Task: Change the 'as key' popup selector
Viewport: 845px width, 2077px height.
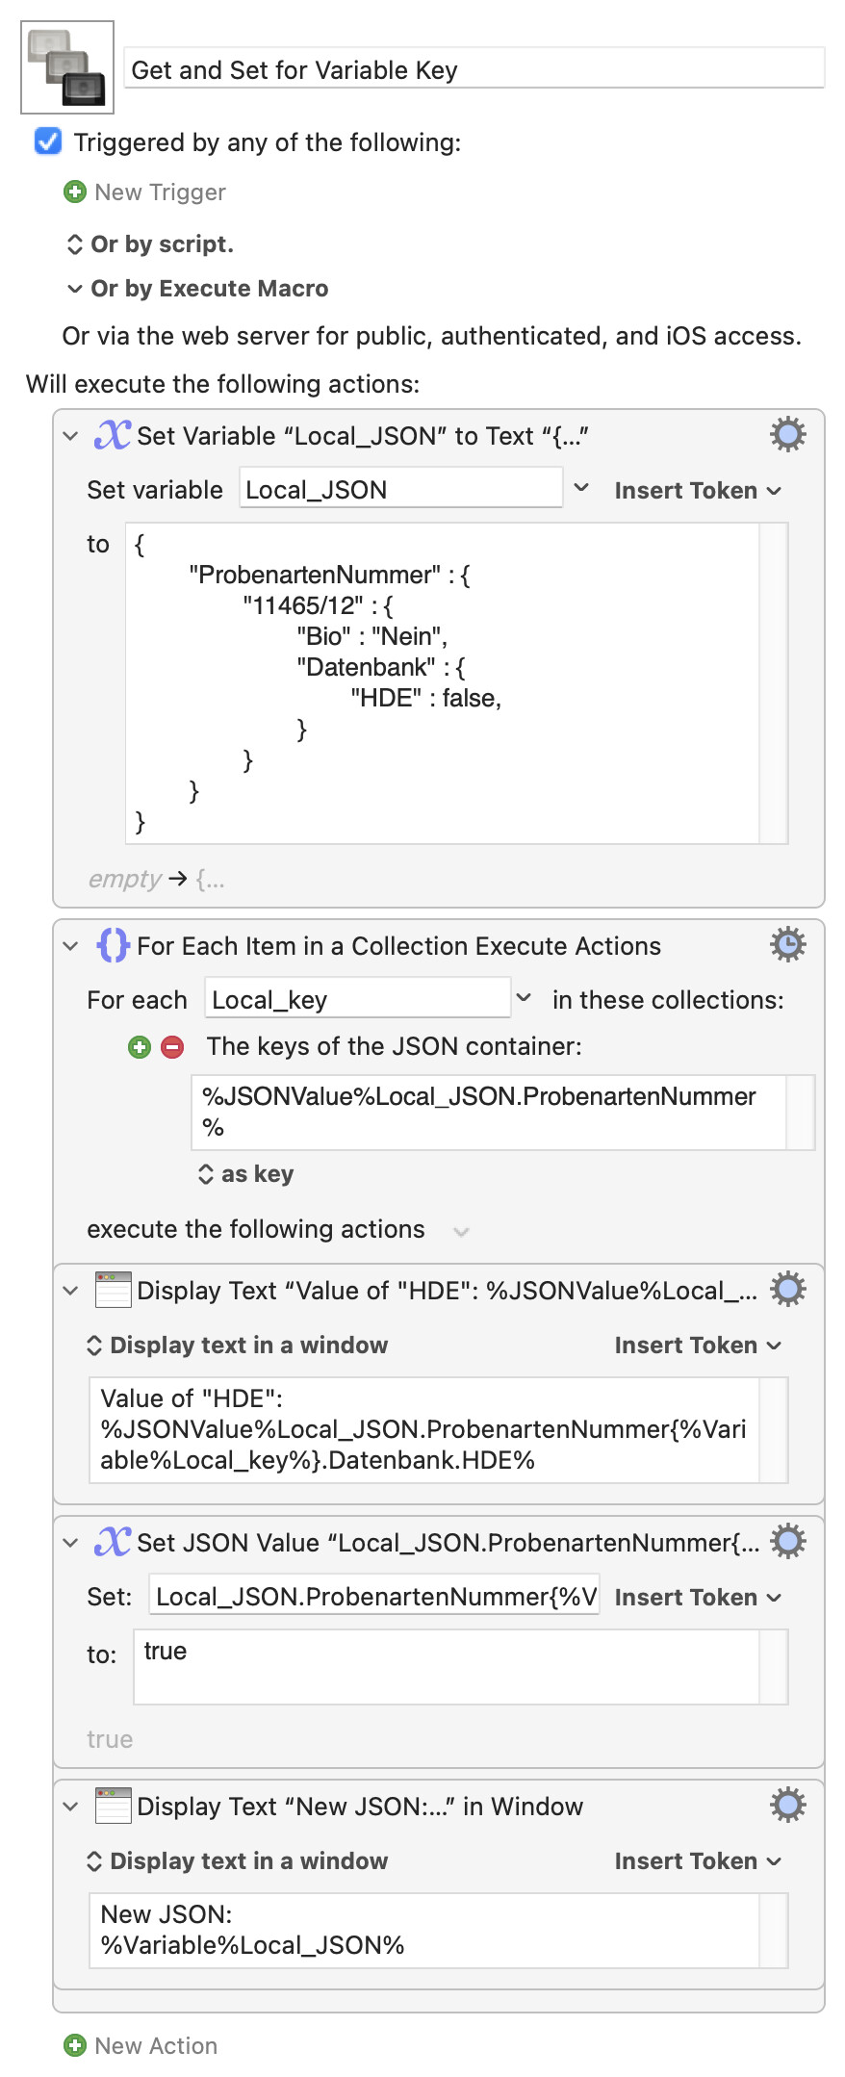Action: (x=245, y=1174)
